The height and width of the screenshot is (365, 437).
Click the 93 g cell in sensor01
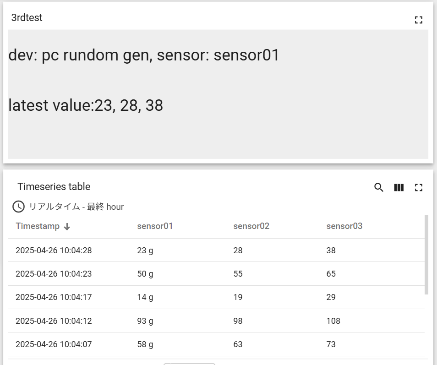click(145, 321)
